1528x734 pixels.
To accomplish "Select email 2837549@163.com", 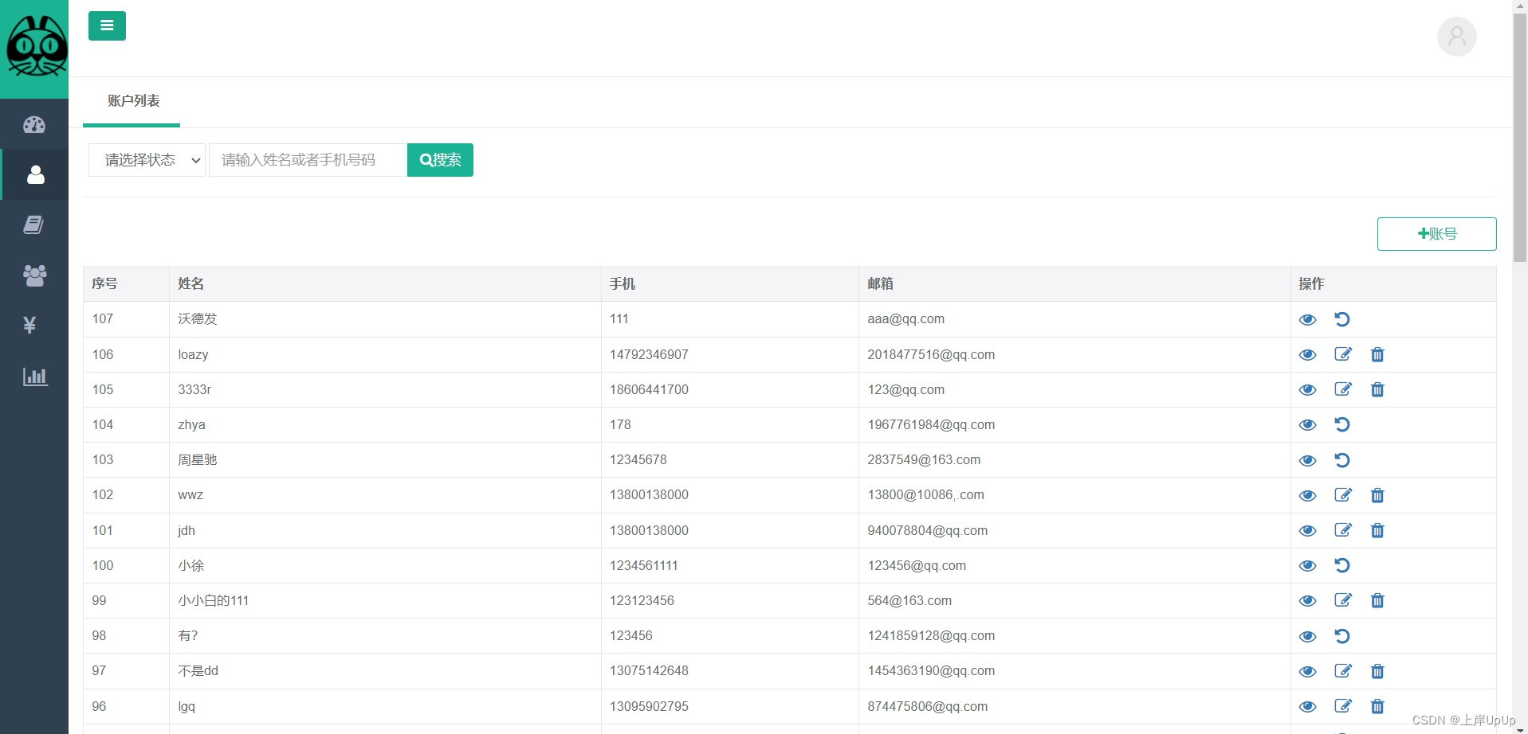I will pyautogui.click(x=924, y=459).
